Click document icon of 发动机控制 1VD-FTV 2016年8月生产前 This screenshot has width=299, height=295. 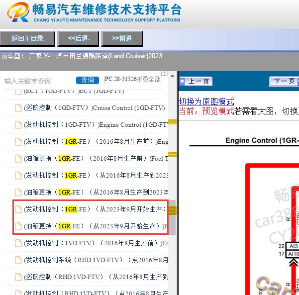(18, 243)
